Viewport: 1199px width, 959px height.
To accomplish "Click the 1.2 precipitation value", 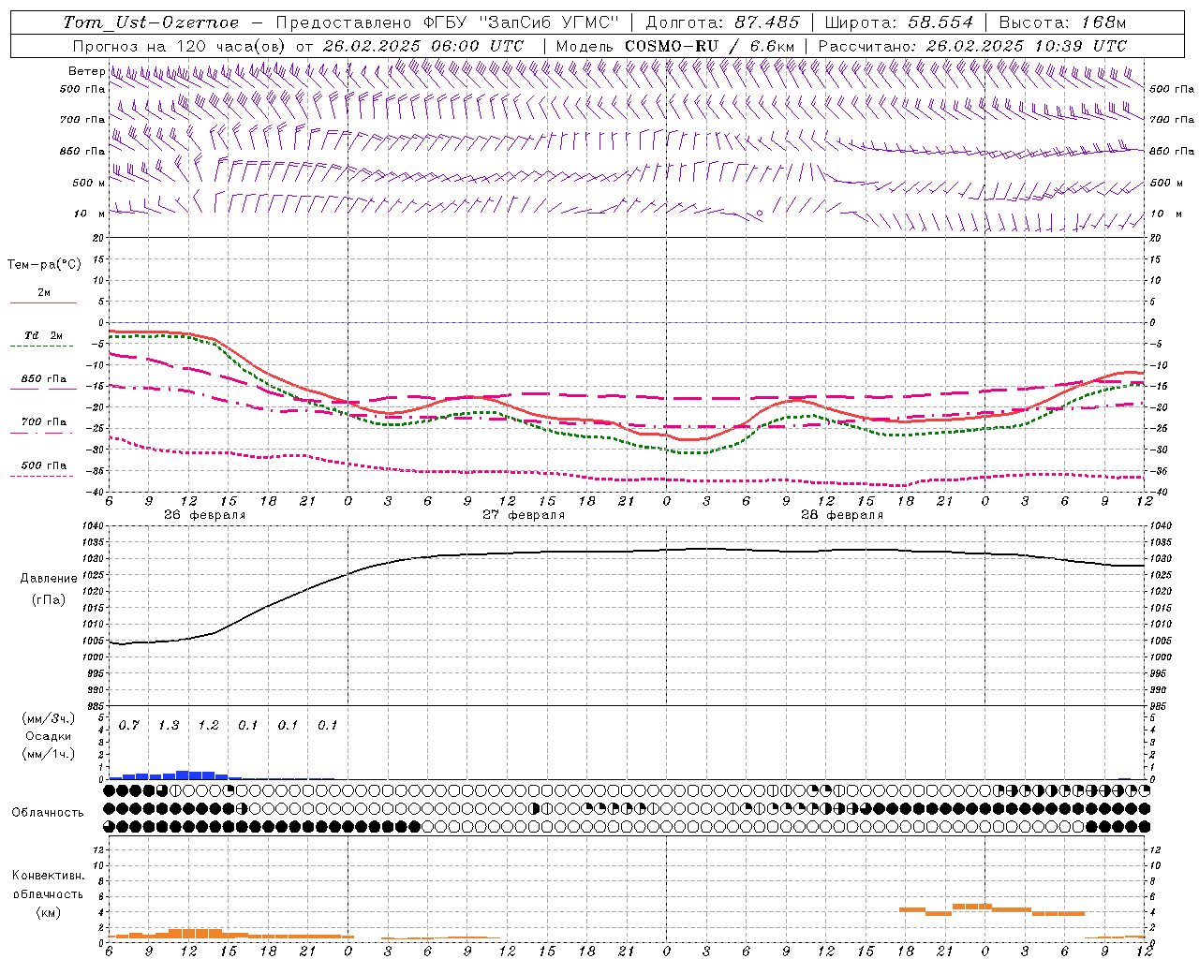I will (208, 725).
